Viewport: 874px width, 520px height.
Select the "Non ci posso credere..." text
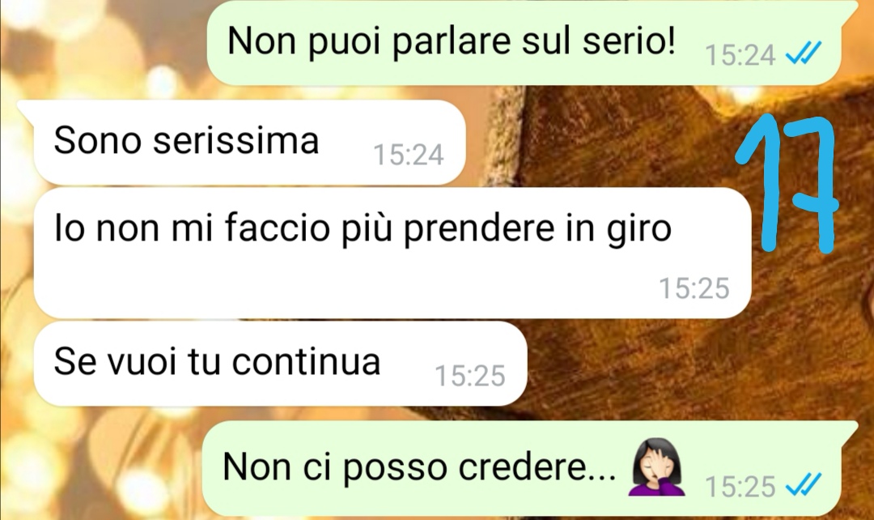click(x=419, y=467)
